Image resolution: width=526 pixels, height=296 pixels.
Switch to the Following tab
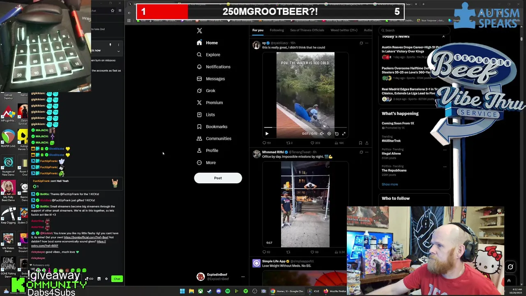(x=277, y=30)
